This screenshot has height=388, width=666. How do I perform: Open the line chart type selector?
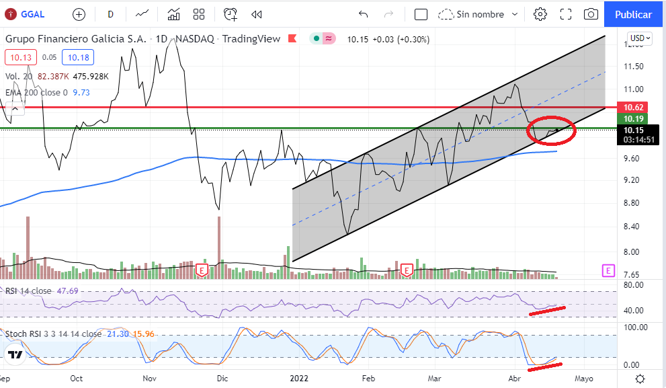pyautogui.click(x=142, y=14)
